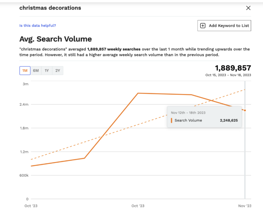
Task: Click the Avg. Search Volume heading
Action: coord(55,39)
